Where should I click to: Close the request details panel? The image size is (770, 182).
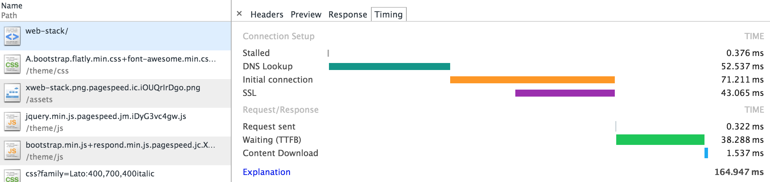(x=239, y=14)
